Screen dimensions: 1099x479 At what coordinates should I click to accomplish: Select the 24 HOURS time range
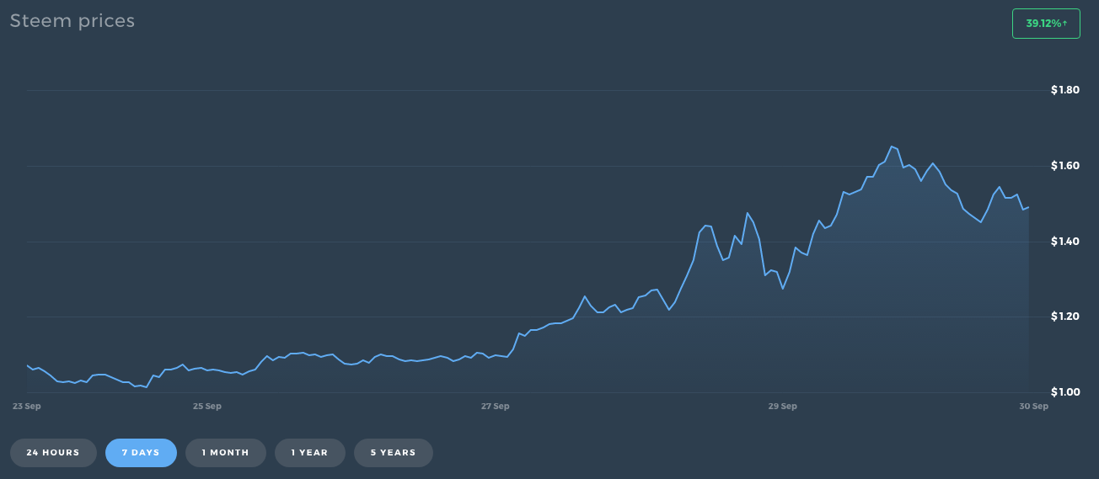53,453
